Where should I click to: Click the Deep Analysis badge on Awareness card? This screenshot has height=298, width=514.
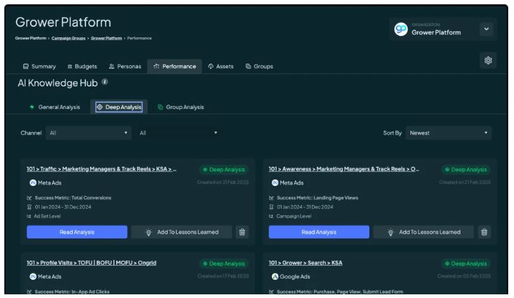[466, 170]
